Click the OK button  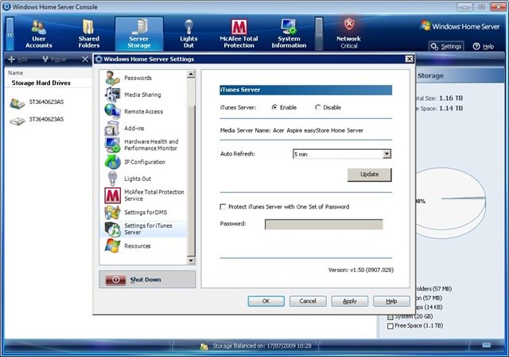266,301
